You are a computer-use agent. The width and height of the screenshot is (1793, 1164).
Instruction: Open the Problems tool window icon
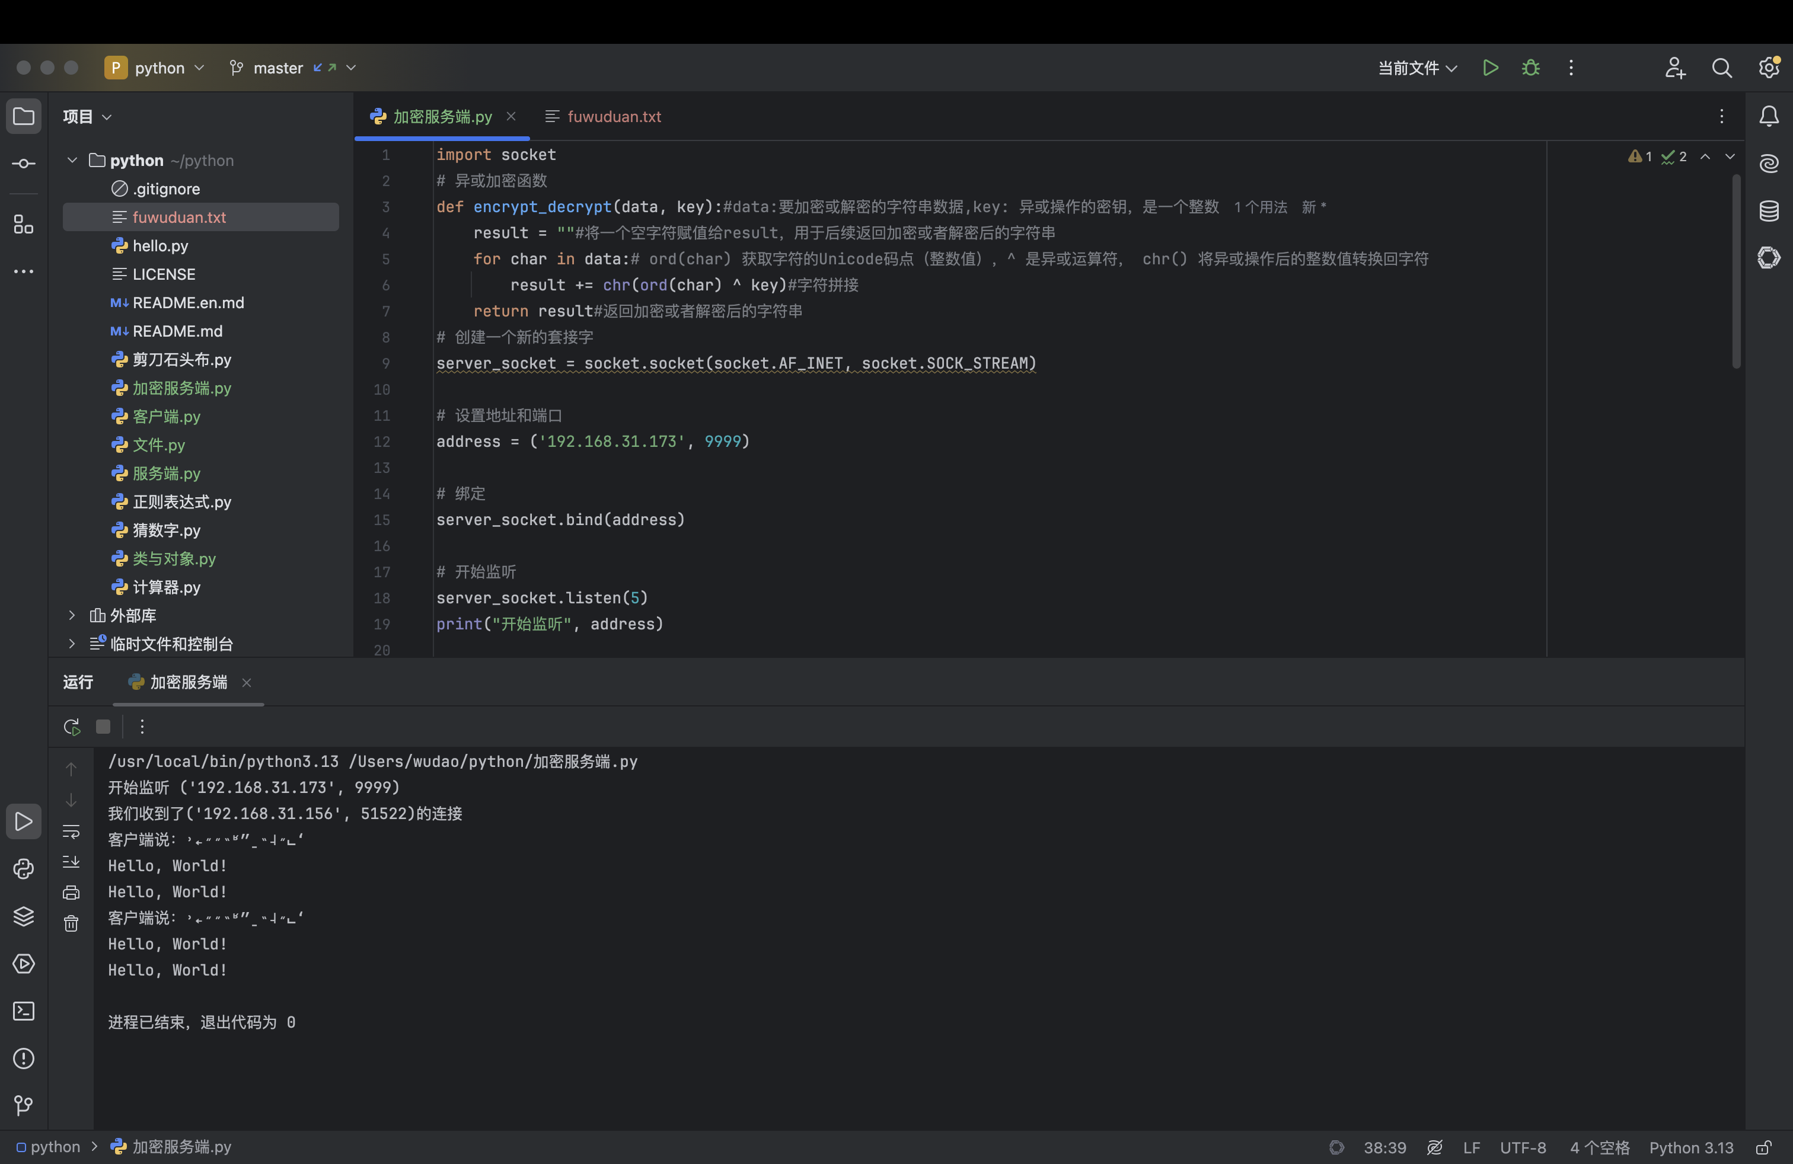[x=23, y=1059]
